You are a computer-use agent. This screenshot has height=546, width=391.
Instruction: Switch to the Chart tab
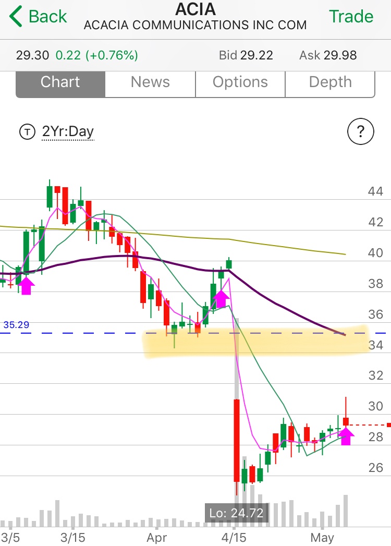[60, 82]
